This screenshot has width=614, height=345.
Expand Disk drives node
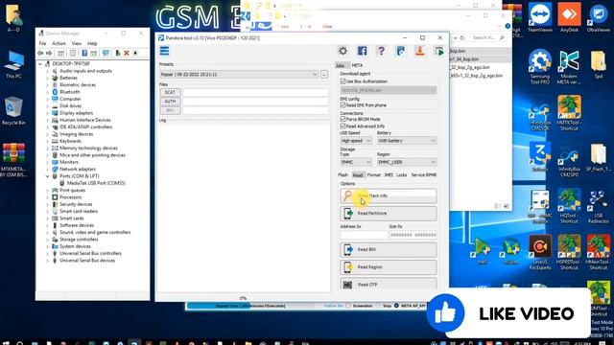(48, 106)
